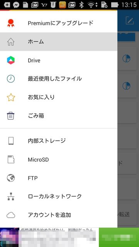Tap the network tree icon ローカルネットワーク
139x247 pixels.
[x=11, y=196]
